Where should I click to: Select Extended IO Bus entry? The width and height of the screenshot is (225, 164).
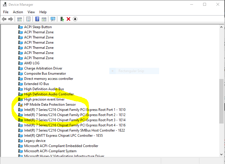click(37, 84)
